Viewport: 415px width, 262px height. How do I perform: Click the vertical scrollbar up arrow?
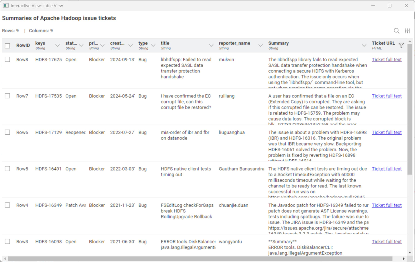[x=410, y=41]
